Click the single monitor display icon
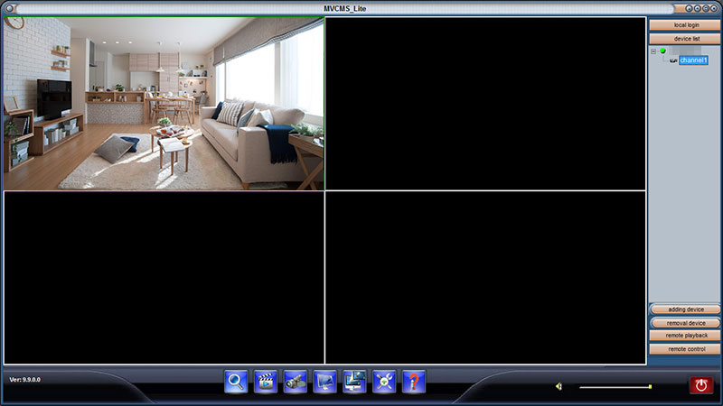This screenshot has height=406, width=723. pyautogui.click(x=324, y=382)
